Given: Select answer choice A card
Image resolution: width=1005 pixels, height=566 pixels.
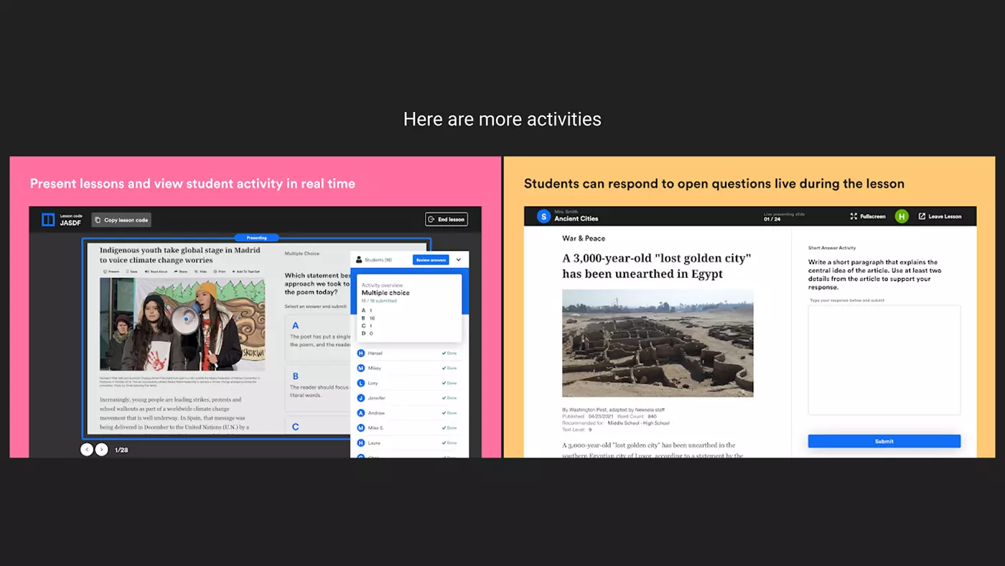Looking at the screenshot, I should click(317, 337).
